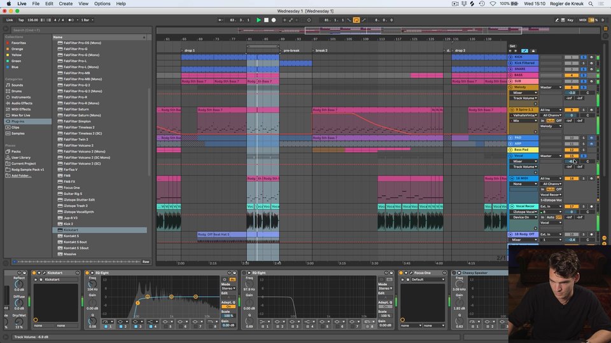Adjust first EQ Eight Freq knob
This screenshot has height=343, width=611.
click(x=92, y=285)
